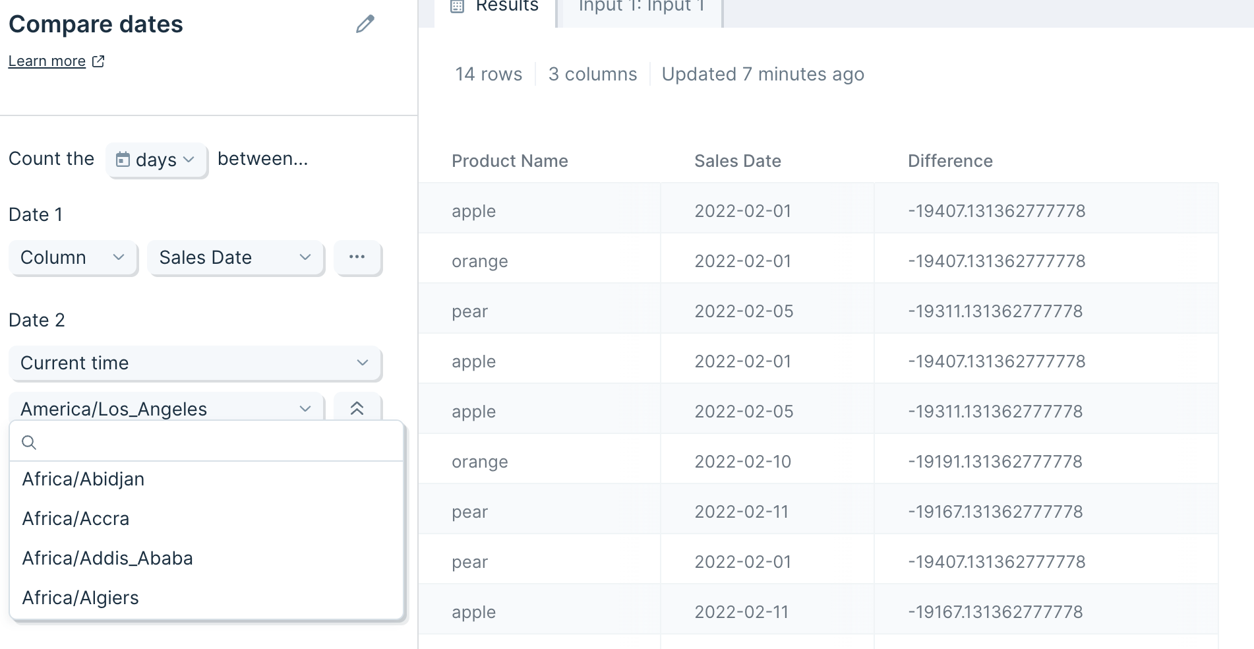Open the Date 1 Column type dropdown
Viewport: 1254px width, 649px height.
73,258
